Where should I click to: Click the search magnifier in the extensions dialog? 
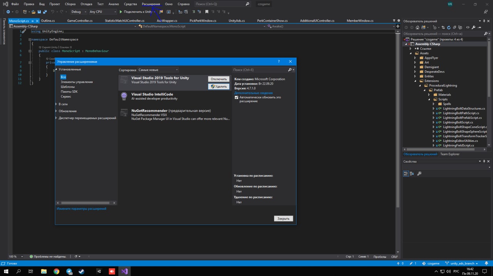[290, 70]
